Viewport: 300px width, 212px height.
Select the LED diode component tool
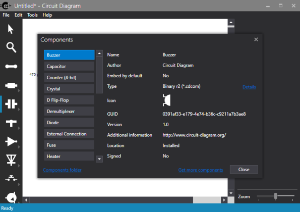(x=11, y=160)
